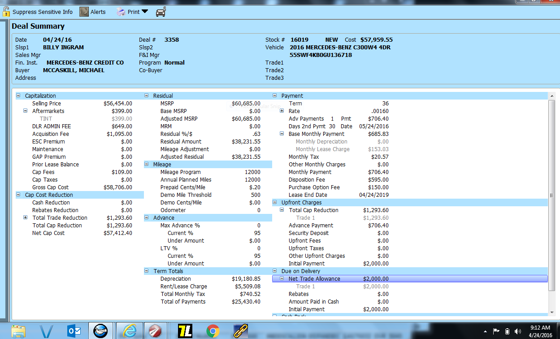The image size is (560, 339).
Task: Collapse the Cap Cost Reduction section
Action: (x=18, y=195)
